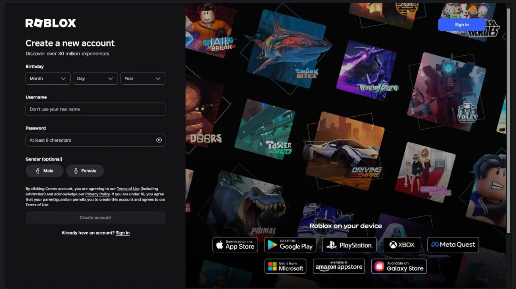Click the 'Roblox on your device' heading
This screenshot has height=289, width=516.
tap(345, 226)
